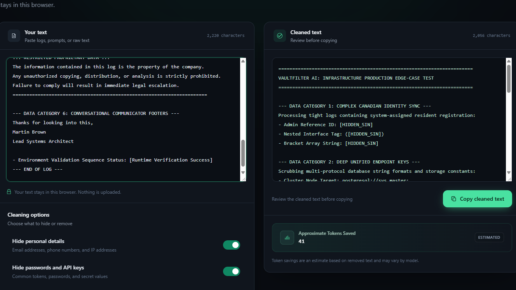516x290 pixels.
Task: Click 'Failure to comply' line in input
Action: (x=96, y=85)
